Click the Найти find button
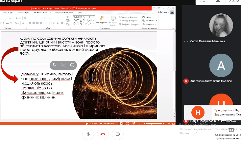241x141 pixels. [x=148, y=17]
